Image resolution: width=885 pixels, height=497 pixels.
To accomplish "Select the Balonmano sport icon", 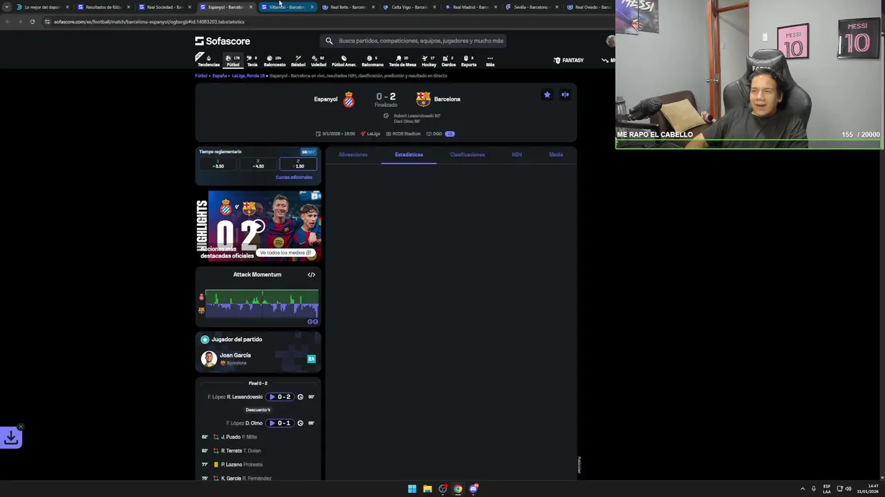I will tap(372, 61).
